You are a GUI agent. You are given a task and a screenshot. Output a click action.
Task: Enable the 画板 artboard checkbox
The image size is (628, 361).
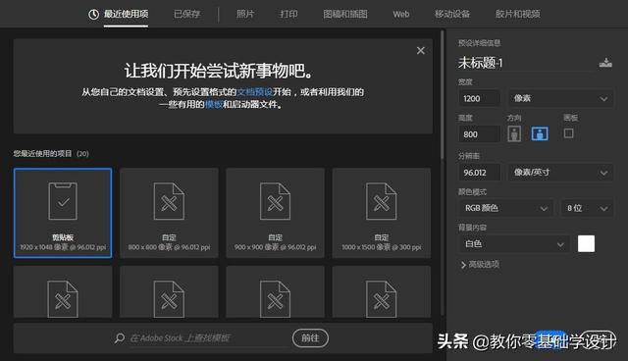coord(568,133)
